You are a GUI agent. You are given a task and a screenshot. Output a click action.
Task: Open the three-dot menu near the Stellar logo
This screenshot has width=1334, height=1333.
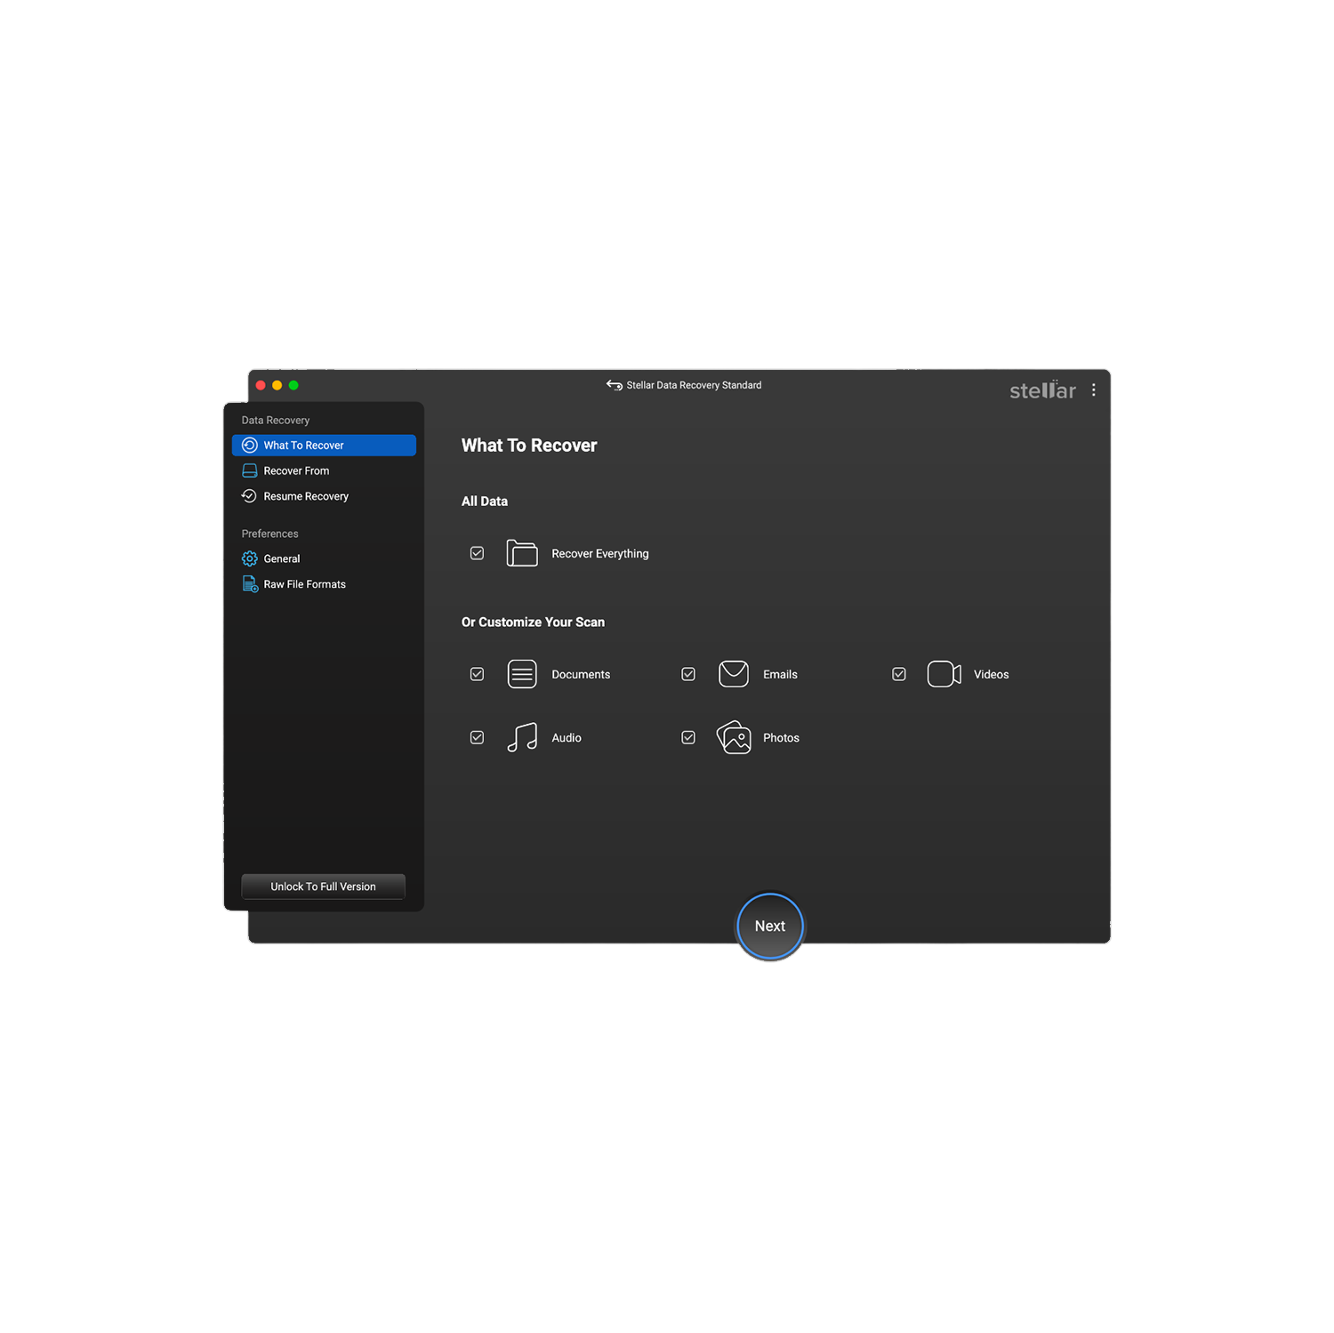tap(1093, 389)
